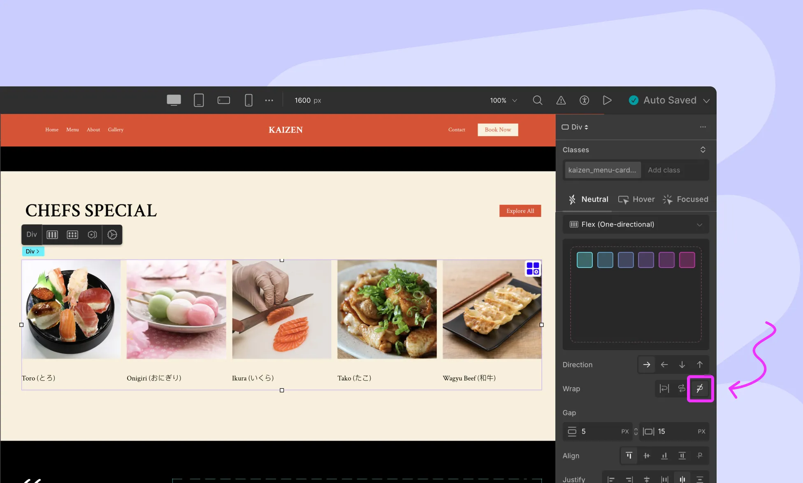Select the kaizen_menu-card class chip
Viewport: 803px width, 483px height.
(x=602, y=170)
